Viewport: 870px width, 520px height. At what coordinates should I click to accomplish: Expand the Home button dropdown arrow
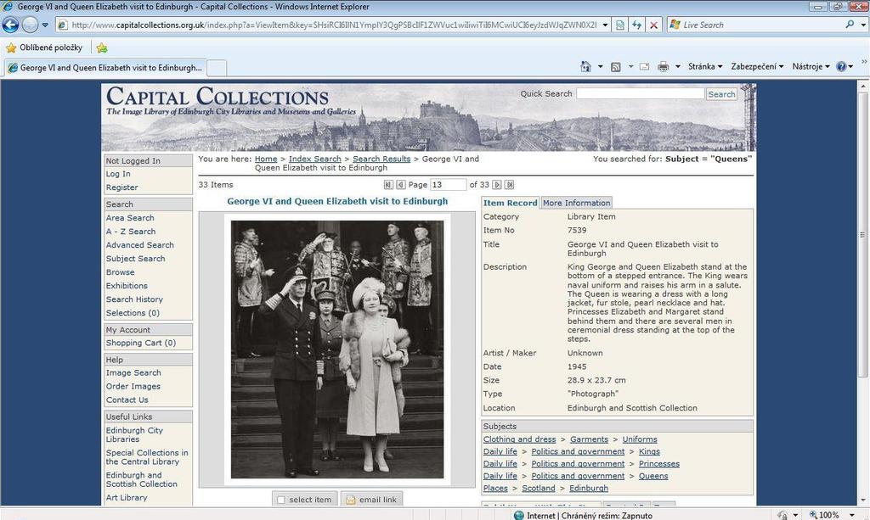point(600,66)
